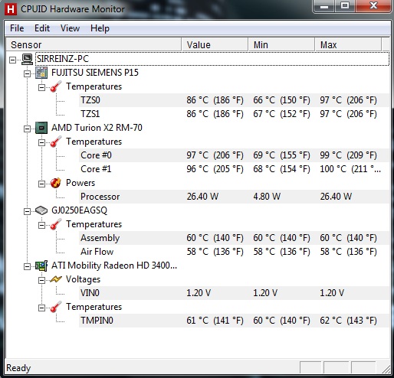The image size is (394, 378).
Task: Collapse the Powers section
Action: coord(41,184)
